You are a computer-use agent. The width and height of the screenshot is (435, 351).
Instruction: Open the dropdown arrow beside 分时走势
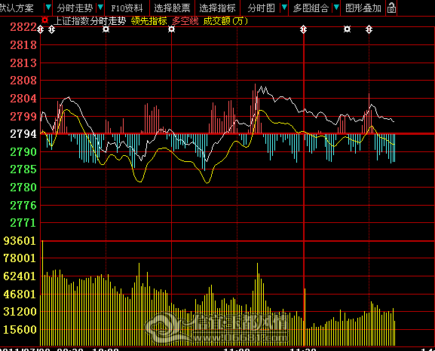point(100,8)
